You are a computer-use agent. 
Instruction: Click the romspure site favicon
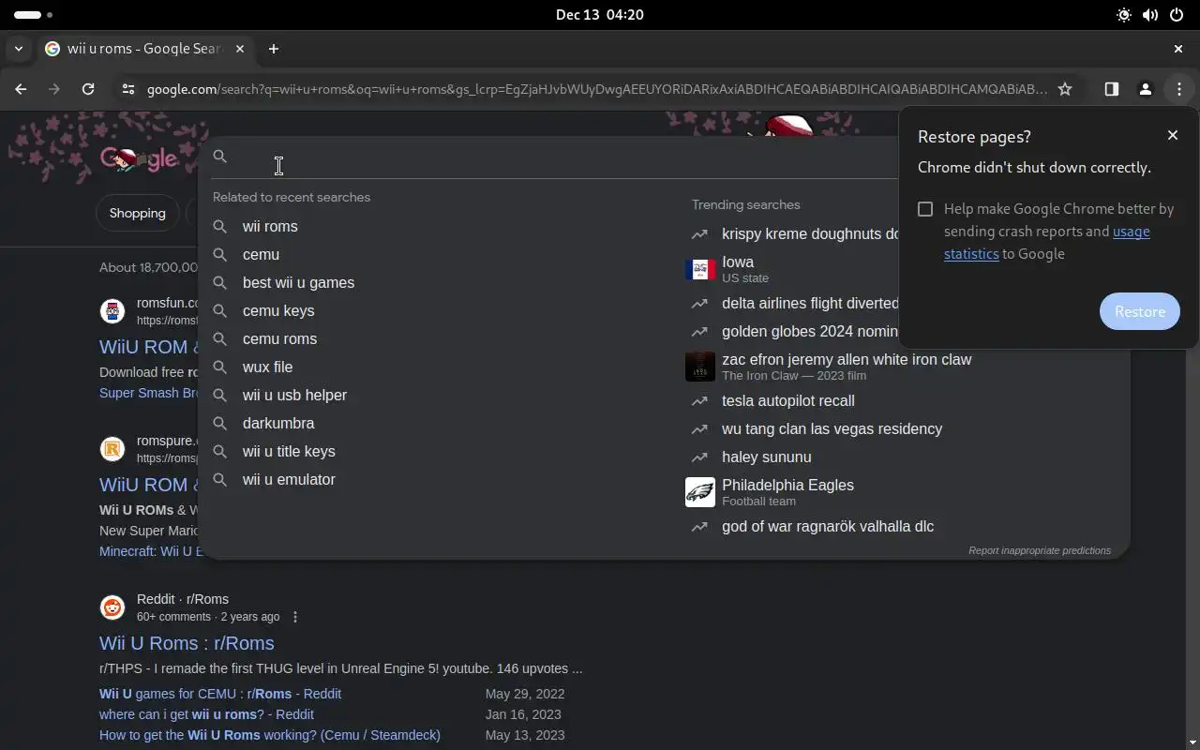click(x=112, y=449)
